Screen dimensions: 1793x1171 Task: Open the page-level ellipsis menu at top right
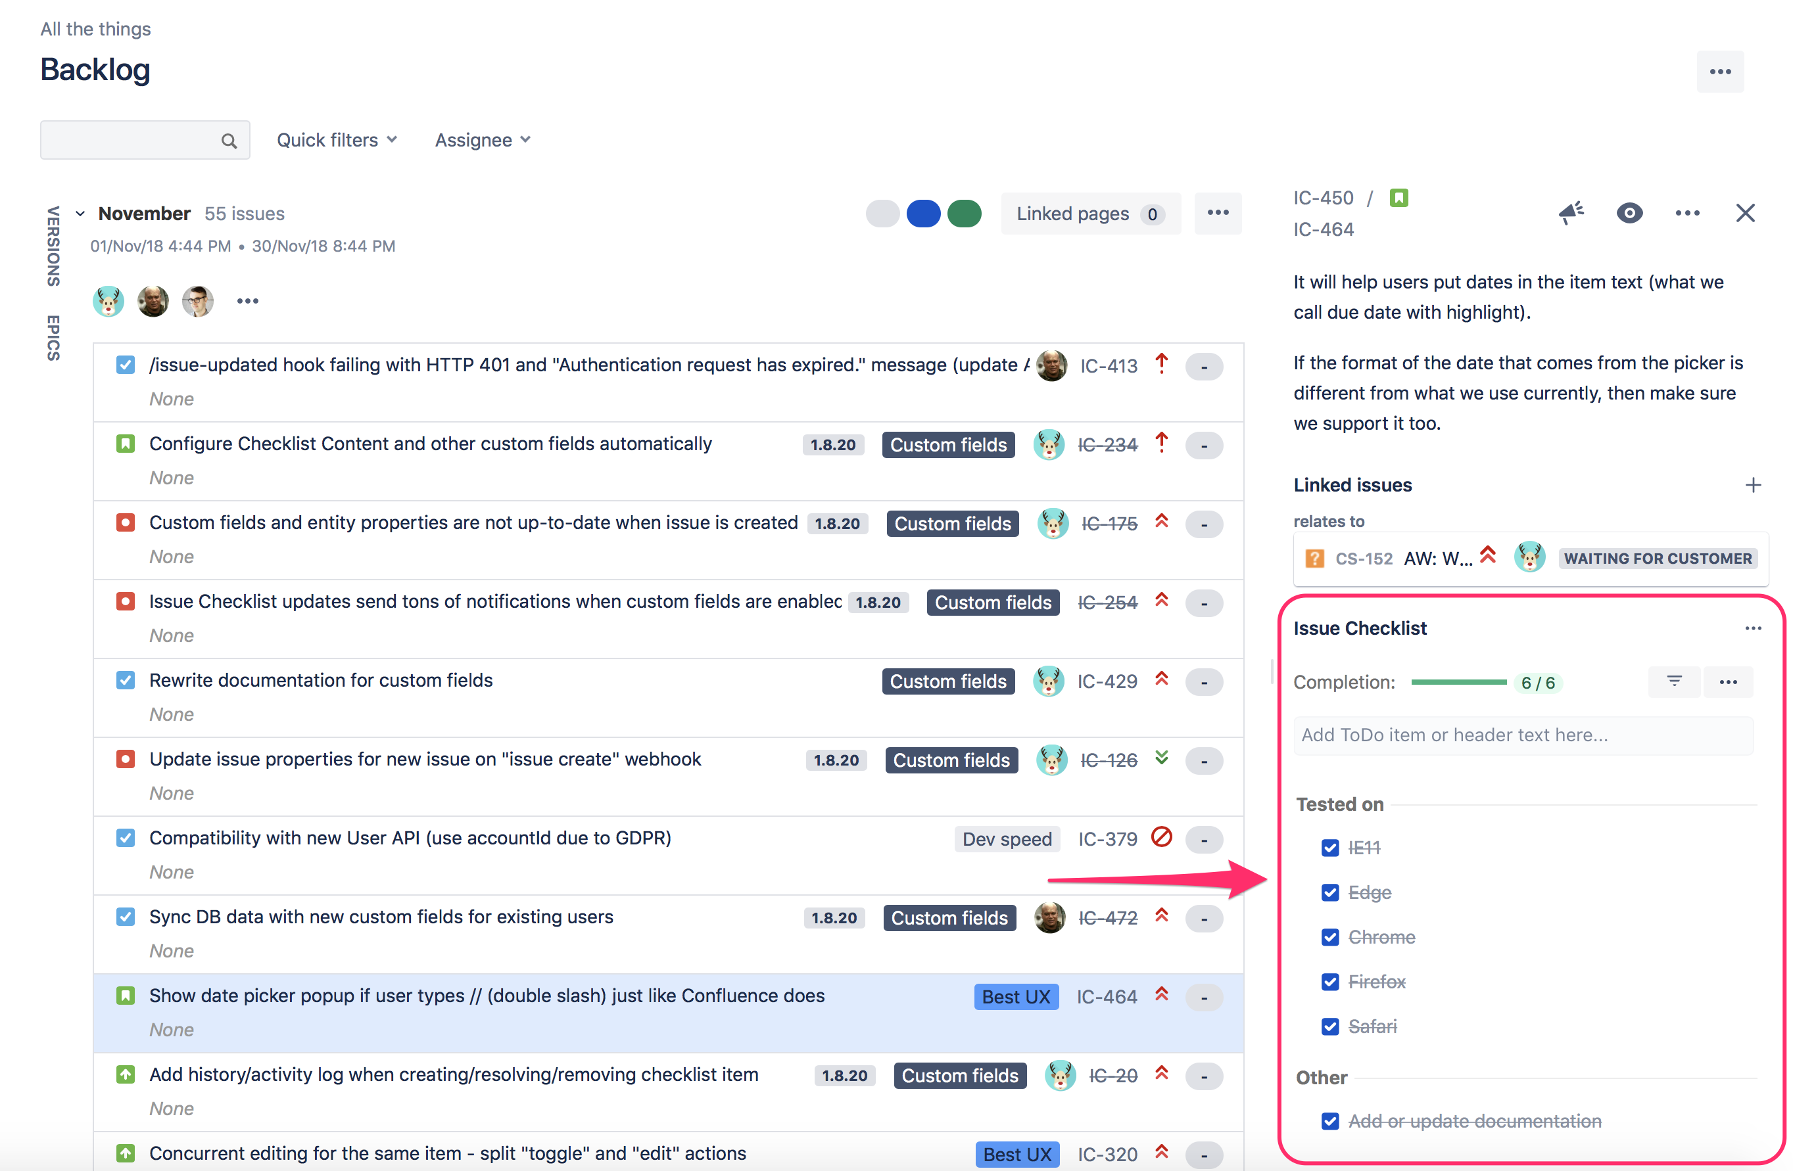[1720, 71]
